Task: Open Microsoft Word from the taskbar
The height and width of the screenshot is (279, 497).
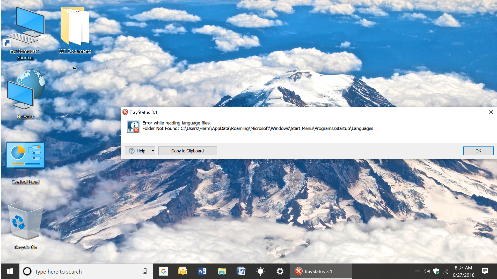Action: coord(202,271)
